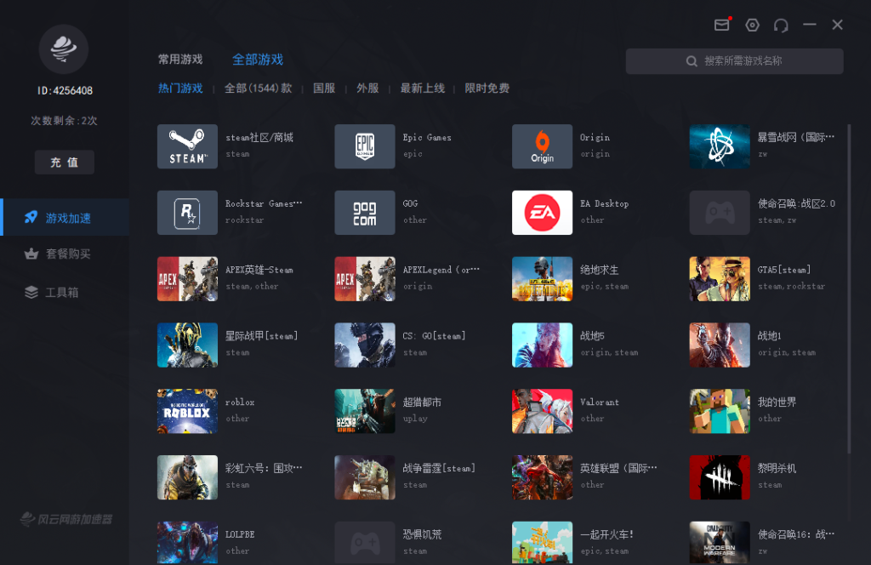
Task: Open the mail messages icon
Action: pyautogui.click(x=721, y=25)
